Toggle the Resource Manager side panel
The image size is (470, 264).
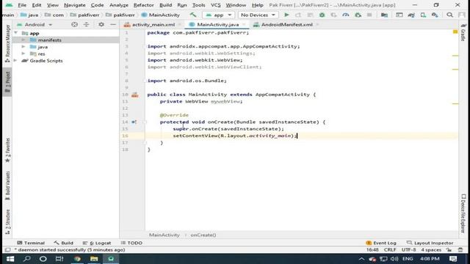[7, 43]
